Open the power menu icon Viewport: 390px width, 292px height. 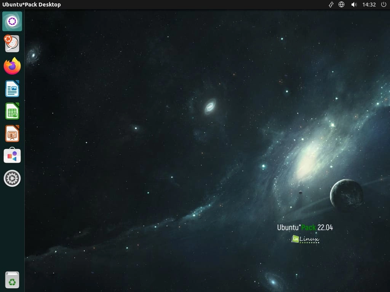(384, 5)
